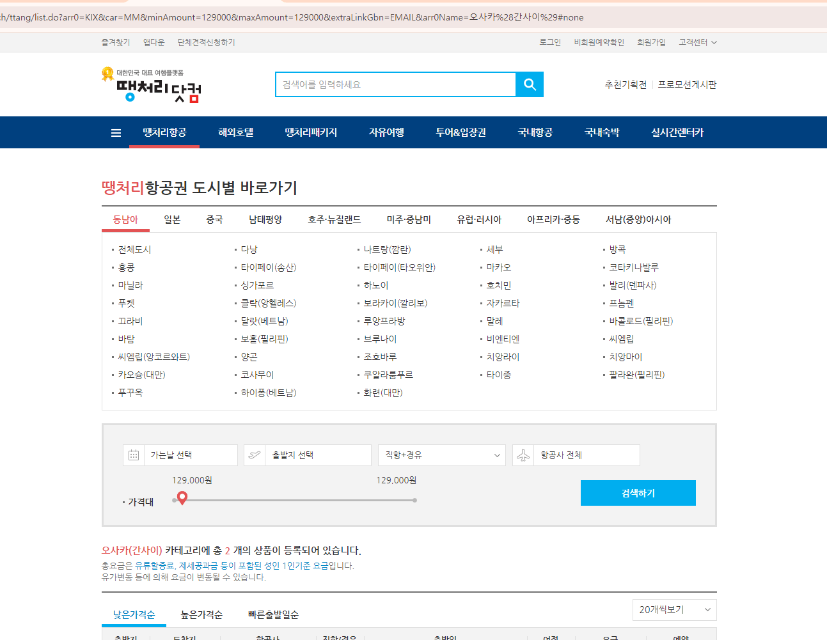Viewport: 827px width, 640px height.
Task: Open the 땡처리패키지 menu
Action: 311,132
